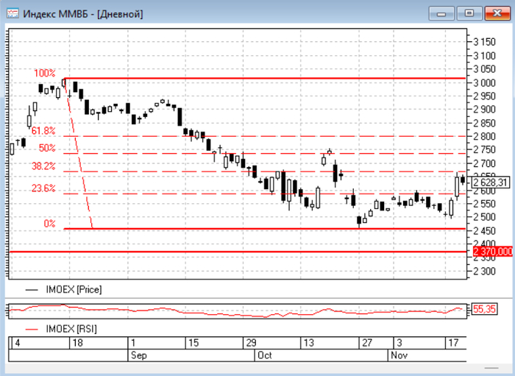Select the IMOEX [RSI] legend entry
This screenshot has height=376, width=515.
pos(71,328)
